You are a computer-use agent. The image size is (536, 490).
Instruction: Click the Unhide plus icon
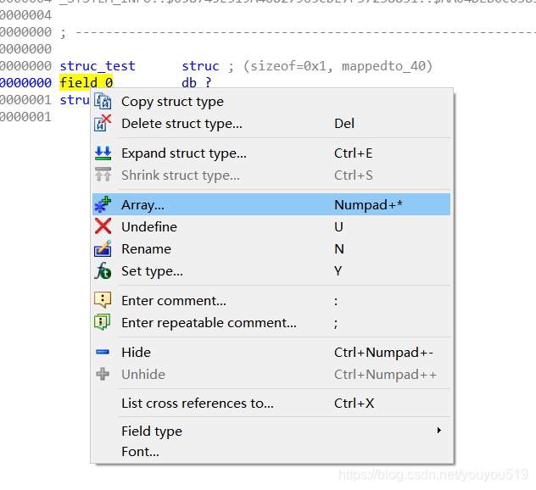coord(103,374)
